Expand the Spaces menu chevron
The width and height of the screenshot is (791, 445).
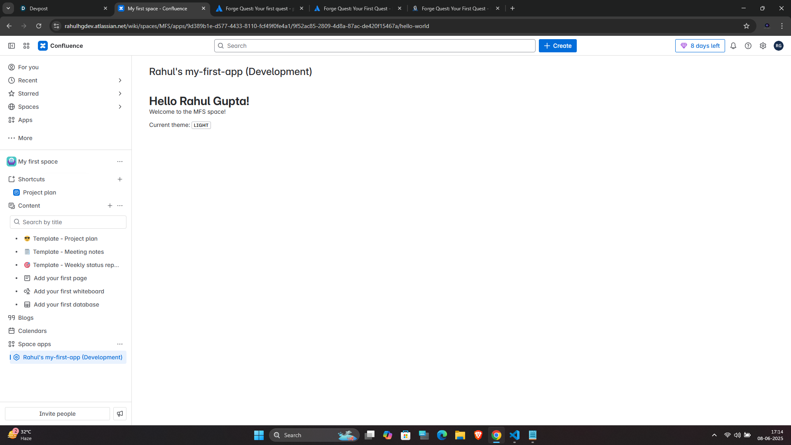coord(120,107)
